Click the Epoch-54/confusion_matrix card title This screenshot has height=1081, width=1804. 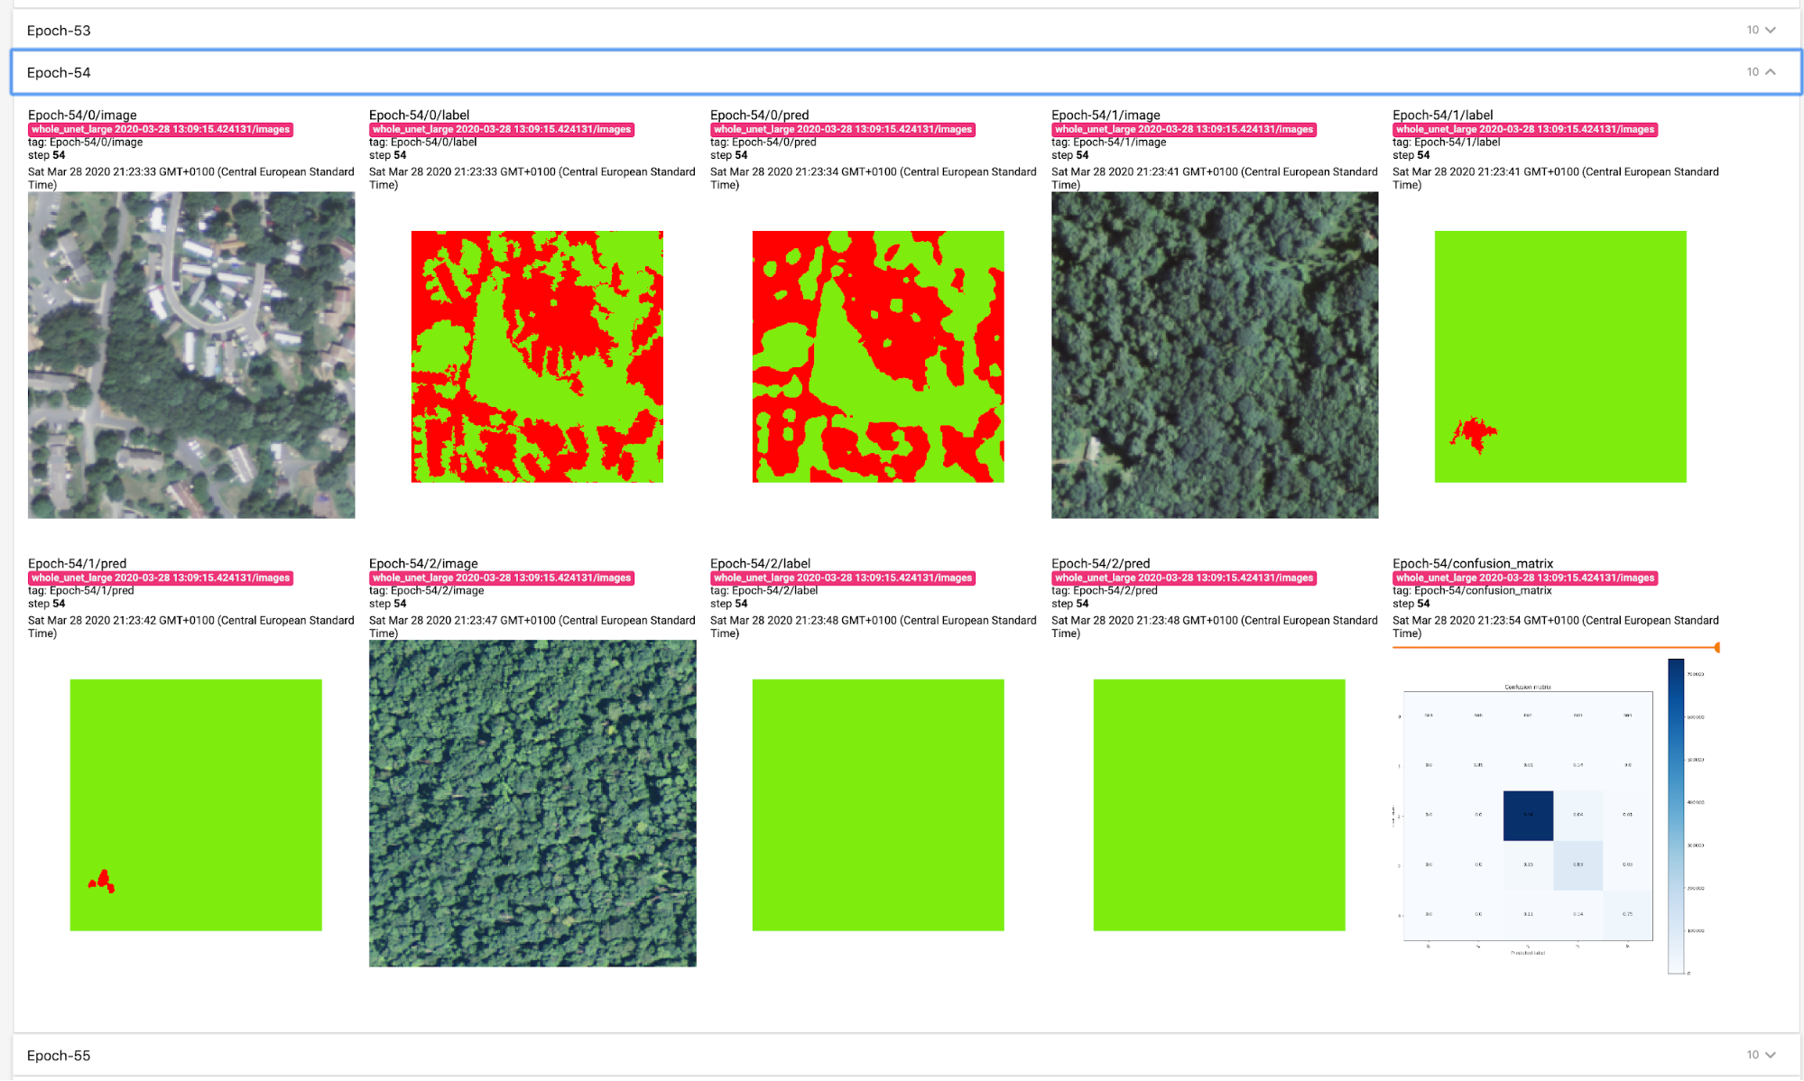1473,563
